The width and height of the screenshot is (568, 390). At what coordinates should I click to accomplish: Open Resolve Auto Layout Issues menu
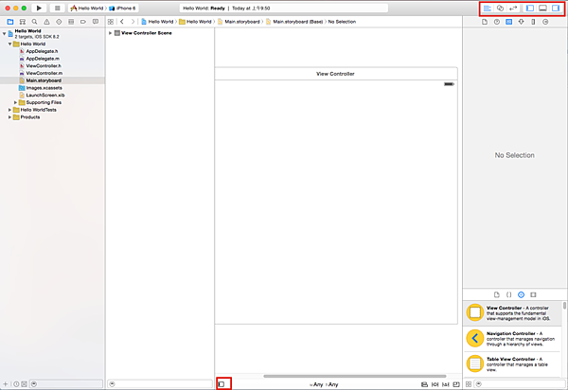[x=446, y=384]
